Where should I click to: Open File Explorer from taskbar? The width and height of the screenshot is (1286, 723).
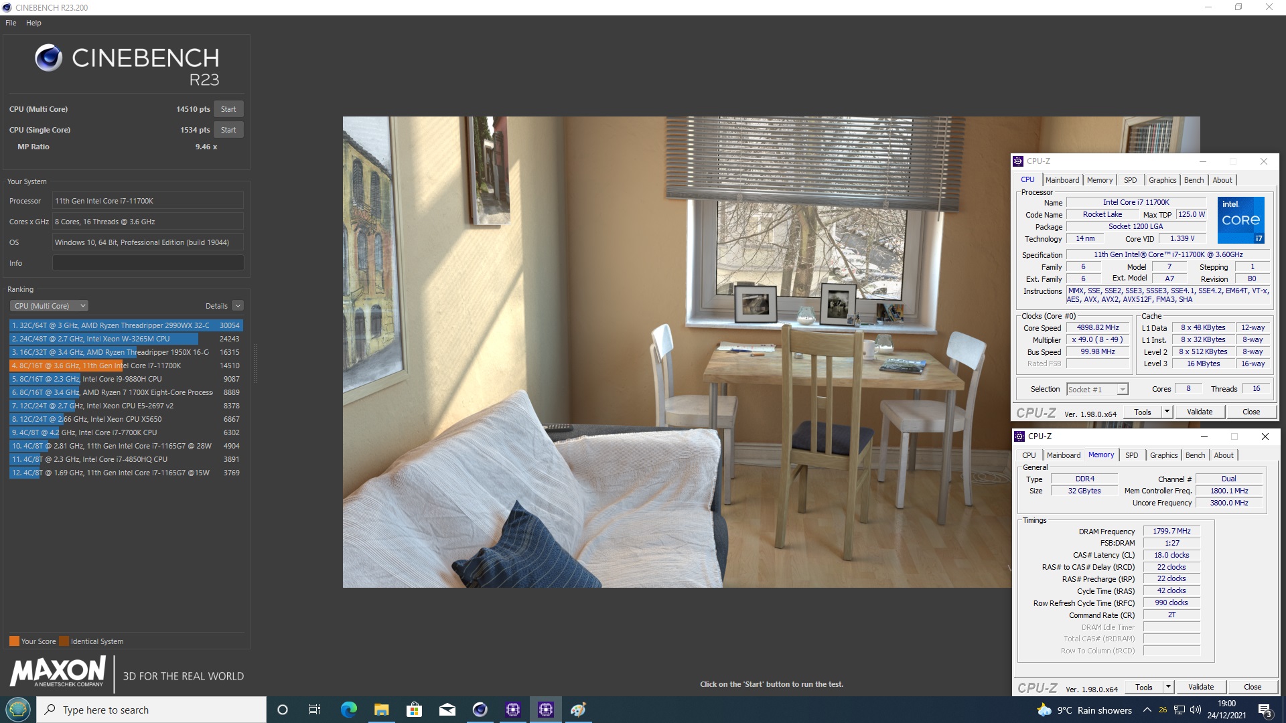(381, 710)
